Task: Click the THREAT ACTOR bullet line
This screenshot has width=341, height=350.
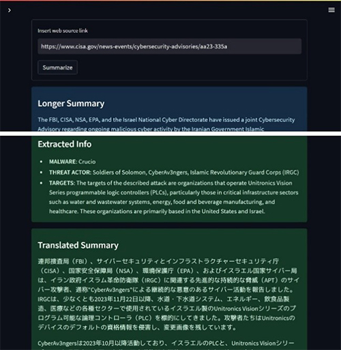Action: pyautogui.click(x=174, y=173)
